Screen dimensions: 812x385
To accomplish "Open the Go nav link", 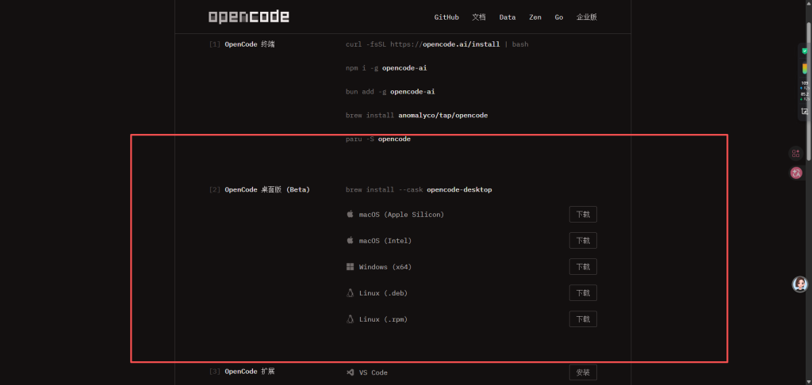I will point(559,17).
